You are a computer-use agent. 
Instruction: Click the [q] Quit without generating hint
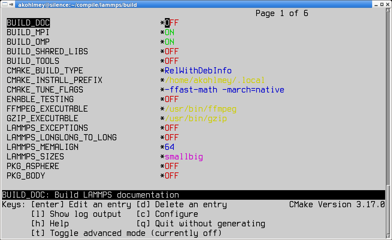pos(201,224)
